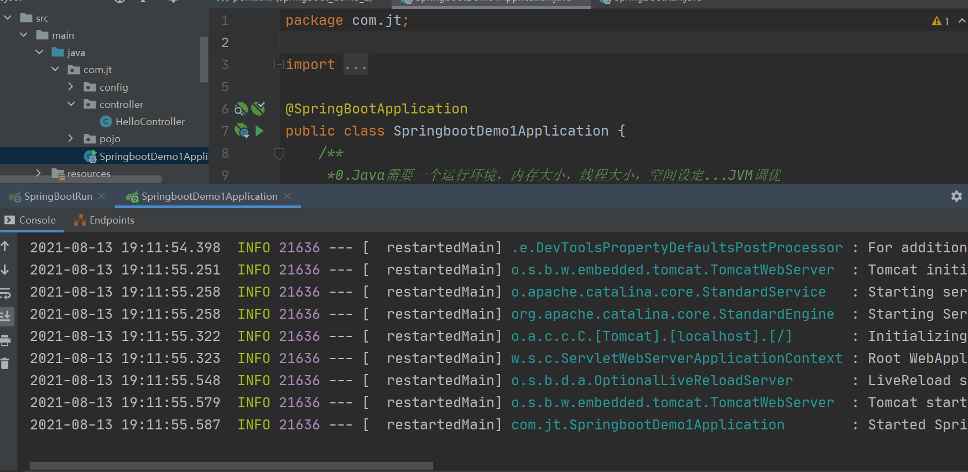The image size is (968, 472).
Task: Select the java source folder
Action: (68, 53)
